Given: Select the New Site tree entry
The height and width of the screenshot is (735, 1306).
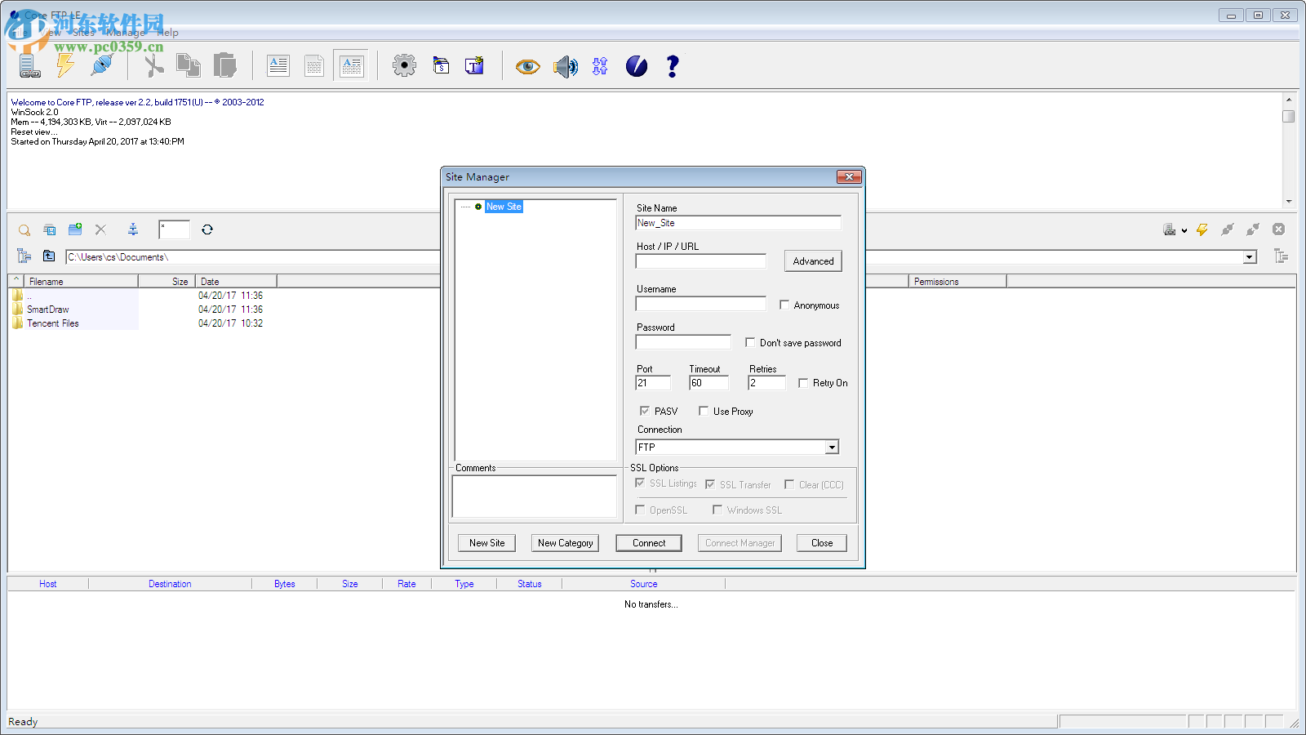Looking at the screenshot, I should (504, 207).
